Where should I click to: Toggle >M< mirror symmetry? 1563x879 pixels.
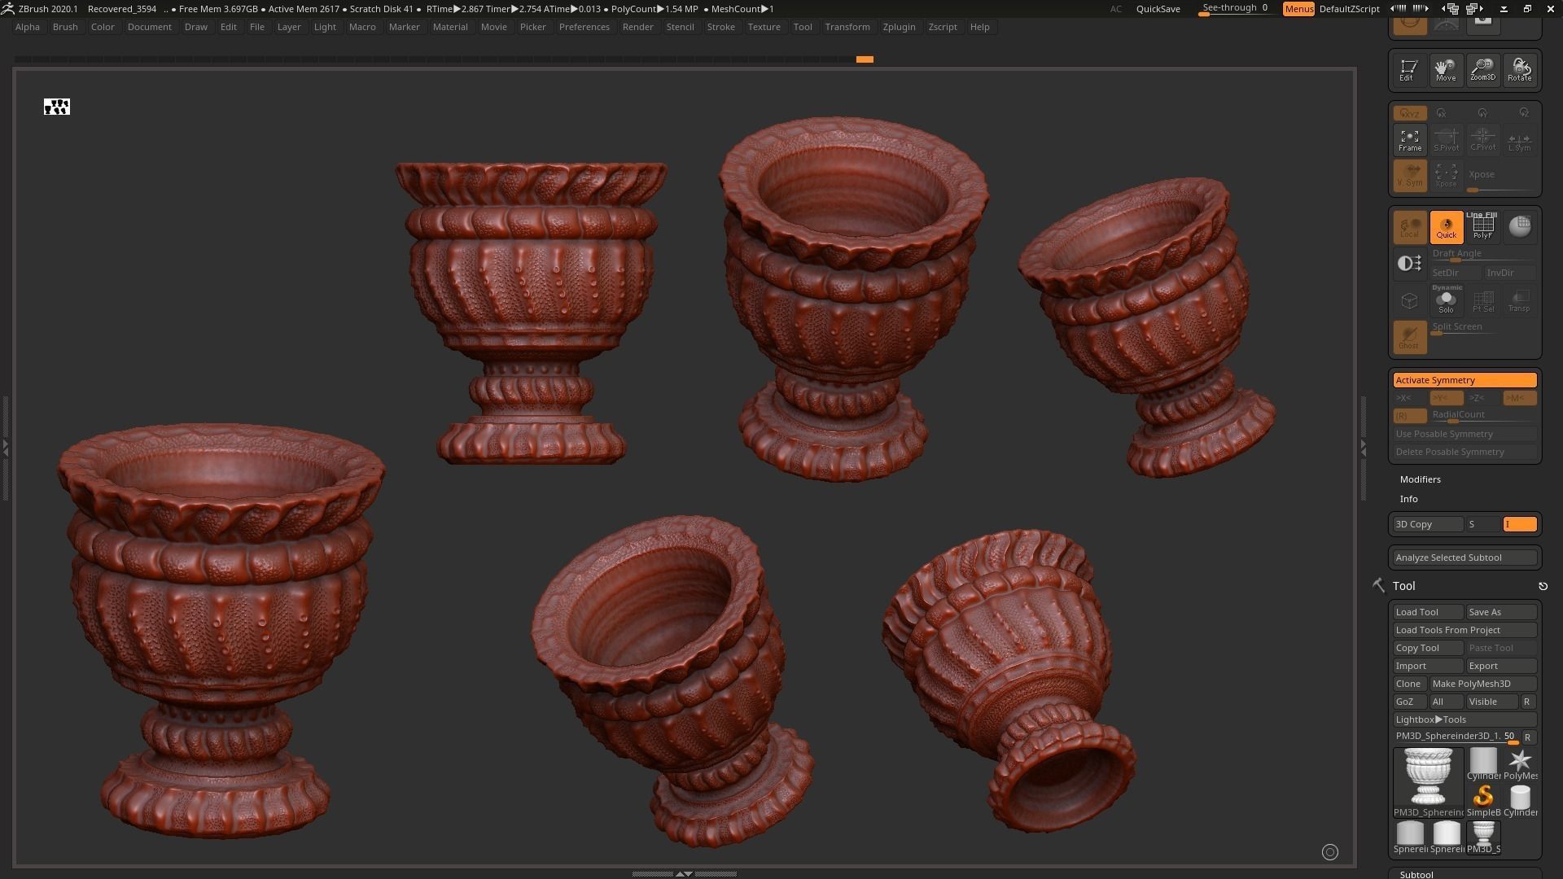pyautogui.click(x=1519, y=398)
